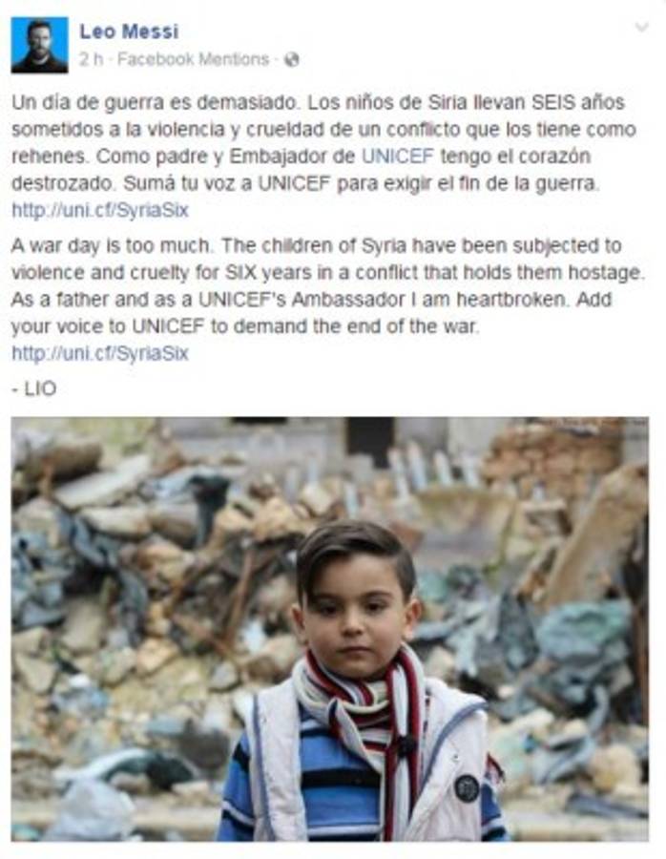Open the Leo Messi name link
Viewport: 666px width, 859px height.
pos(129,31)
